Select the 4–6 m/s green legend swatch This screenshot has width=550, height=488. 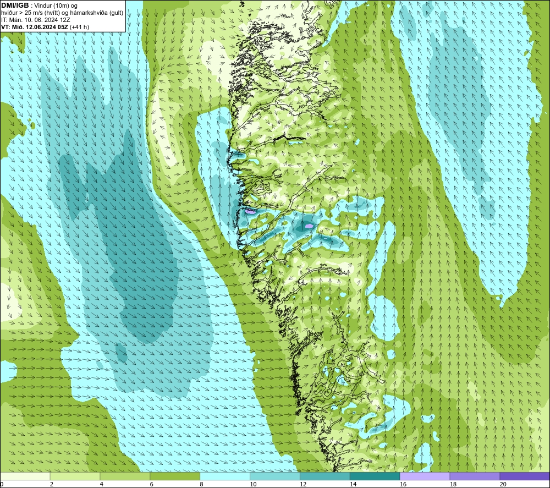[125, 476]
